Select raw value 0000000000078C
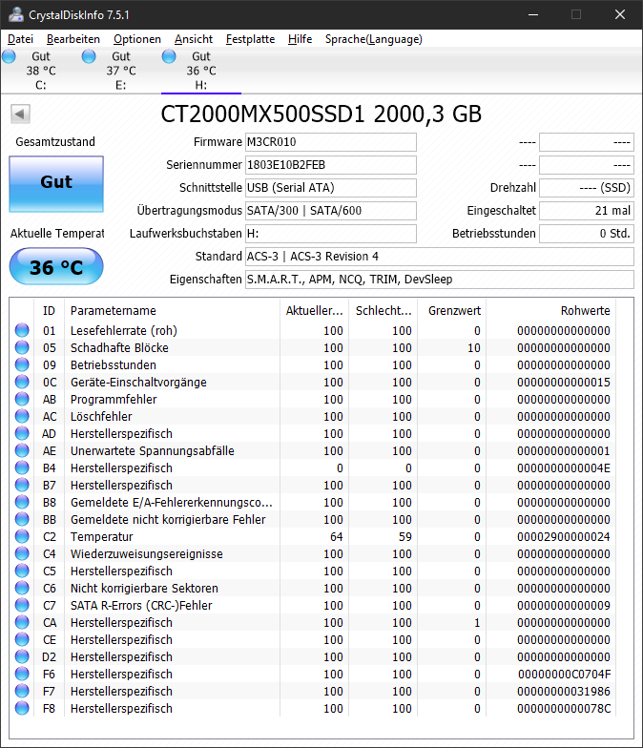This screenshot has width=643, height=748. [x=563, y=708]
